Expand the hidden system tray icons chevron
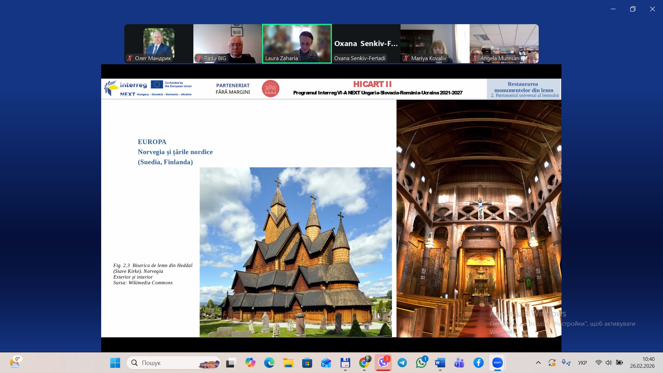This screenshot has width=663, height=373. [x=538, y=363]
